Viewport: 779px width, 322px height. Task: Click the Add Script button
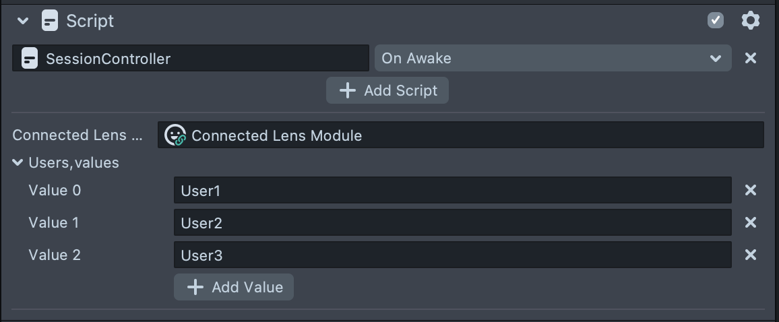[387, 90]
